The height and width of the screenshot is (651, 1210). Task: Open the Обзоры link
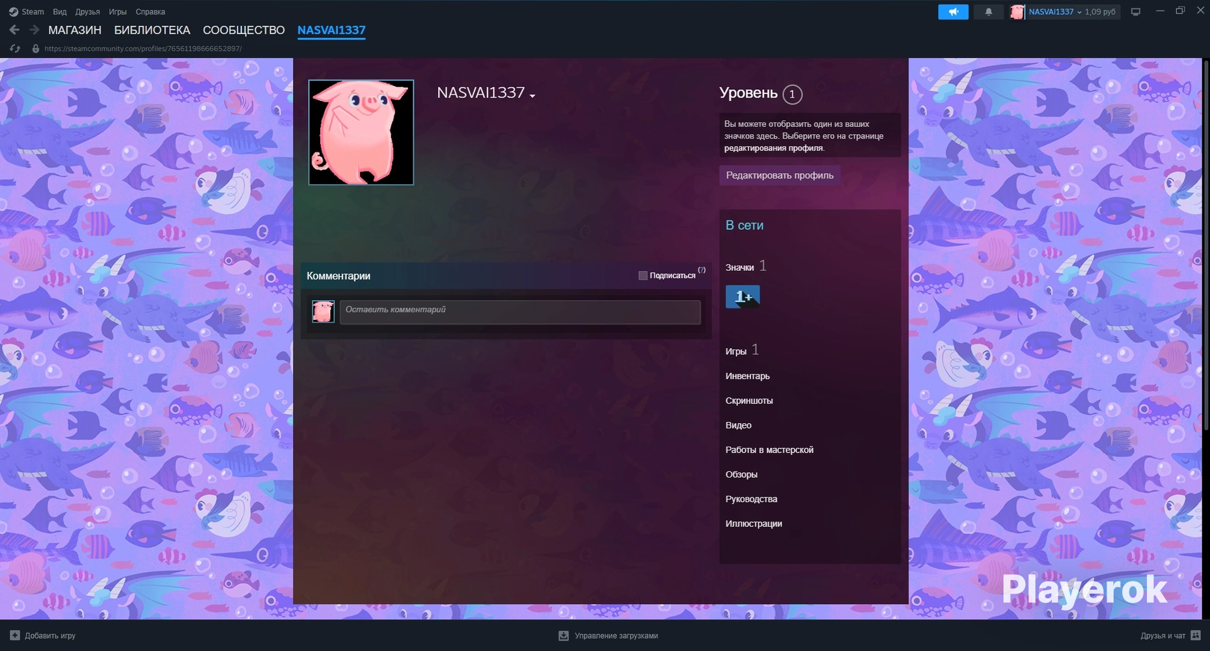741,475
